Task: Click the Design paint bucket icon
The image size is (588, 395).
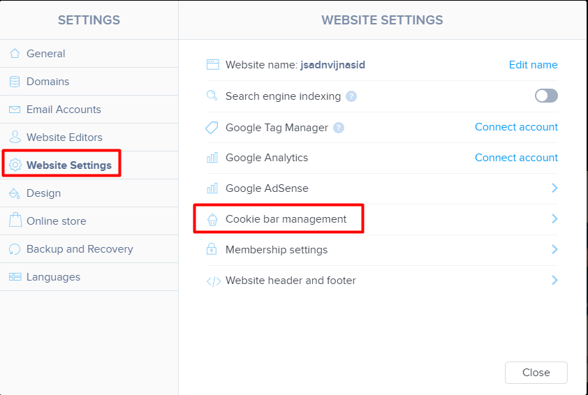Action: [15, 193]
